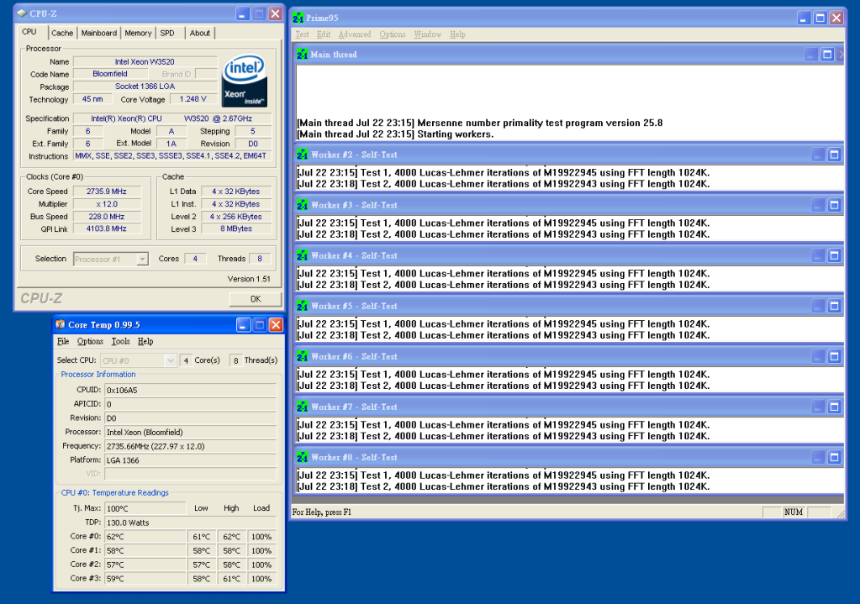Minimize the Worker #8 child window

(x=818, y=457)
